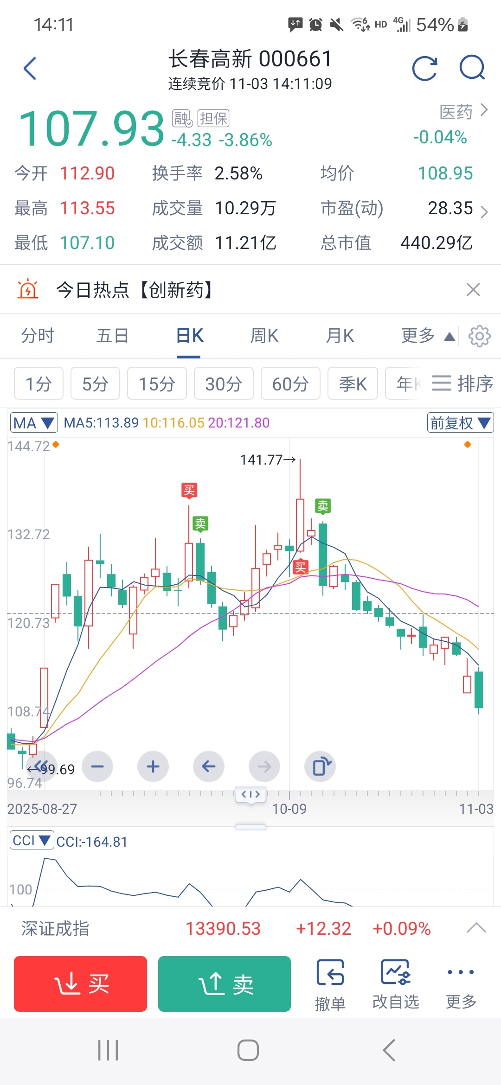This screenshot has width=501, height=1085.
Task: Zoom in chart with plus button
Action: pyautogui.click(x=153, y=766)
